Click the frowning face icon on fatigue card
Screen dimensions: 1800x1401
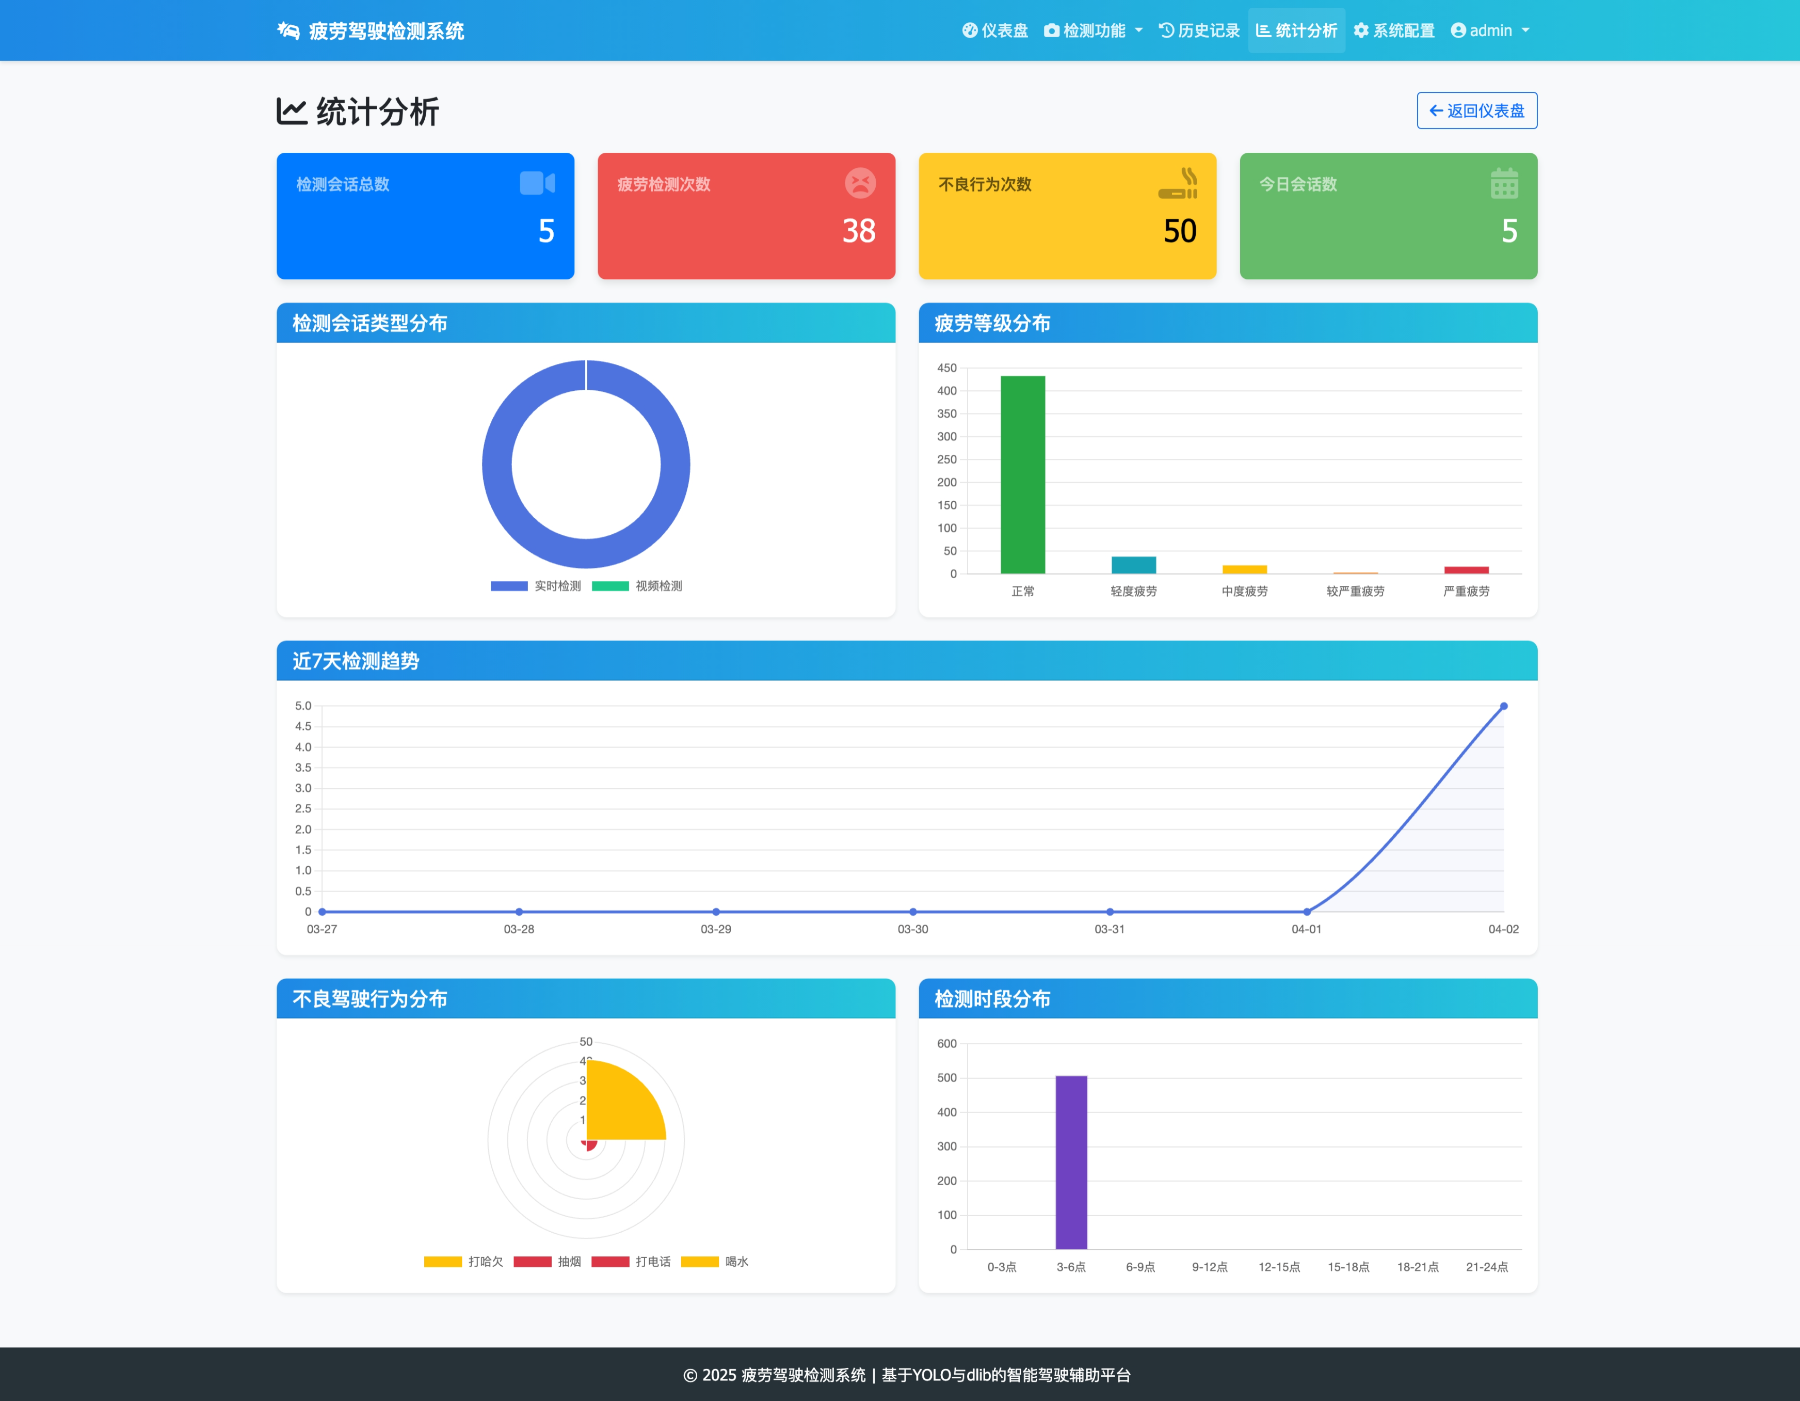pos(860,183)
